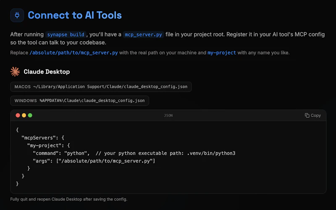Click the green dot in code block header
Viewport: 336px width, 210px height.
pos(30,115)
